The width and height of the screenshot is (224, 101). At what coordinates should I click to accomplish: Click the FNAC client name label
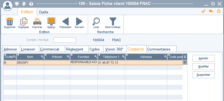pos(117,40)
